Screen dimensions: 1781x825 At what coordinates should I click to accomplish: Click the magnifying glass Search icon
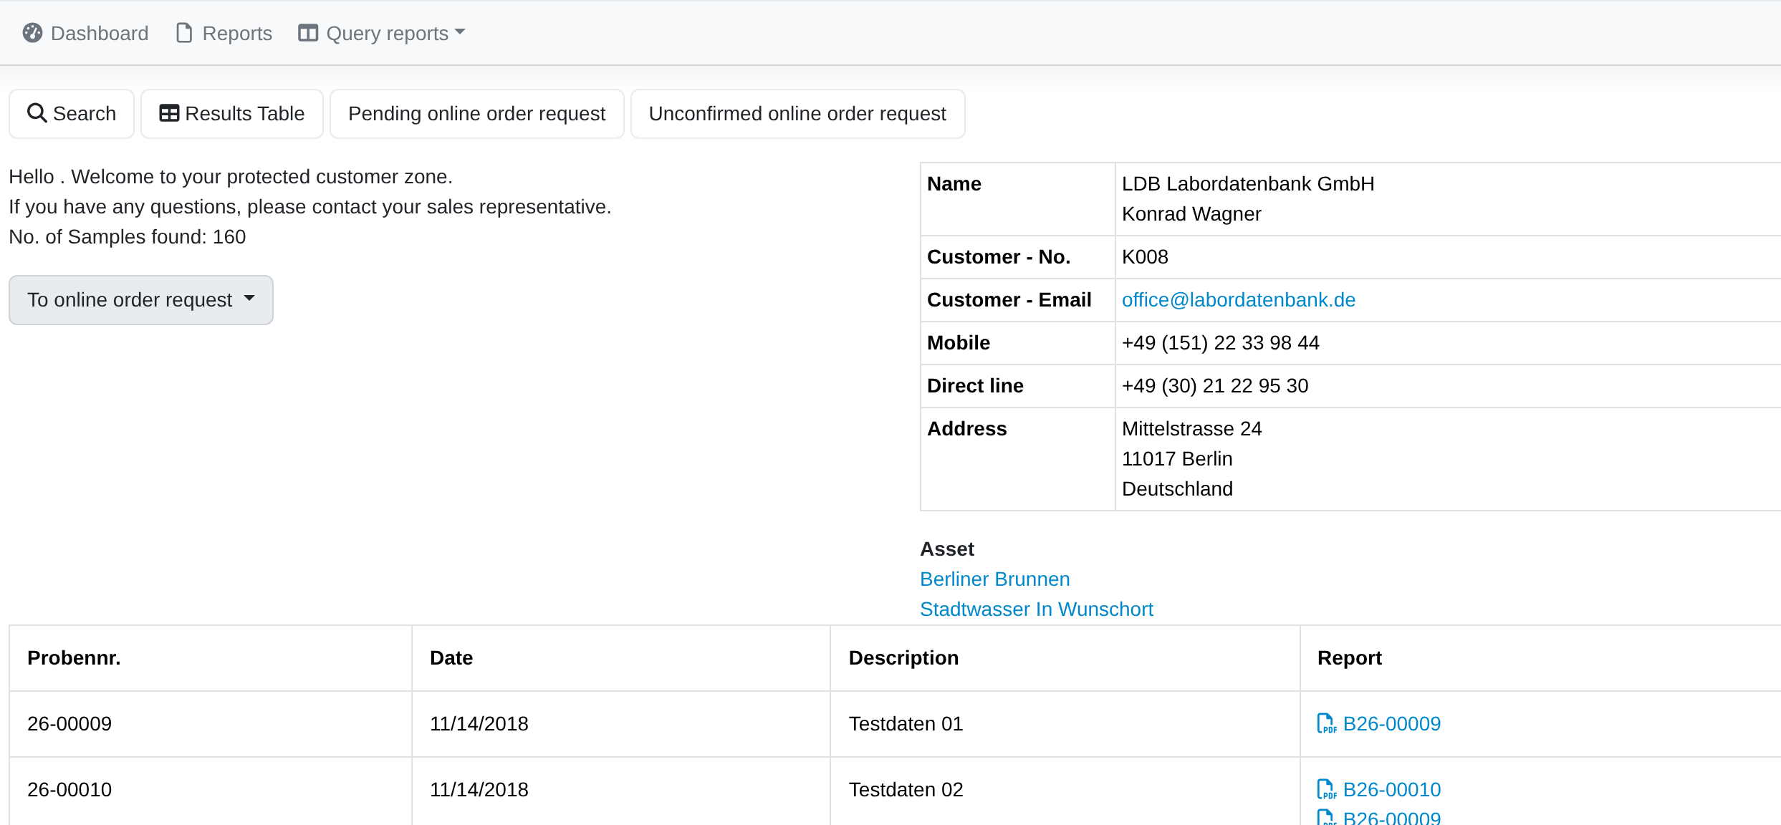click(x=37, y=113)
